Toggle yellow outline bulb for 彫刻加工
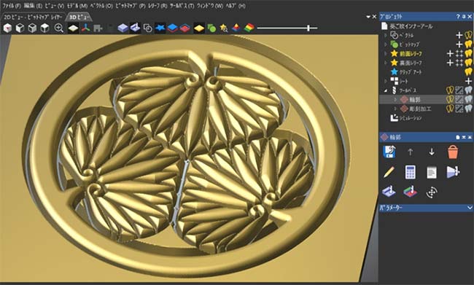The image size is (474, 285). coord(450,109)
